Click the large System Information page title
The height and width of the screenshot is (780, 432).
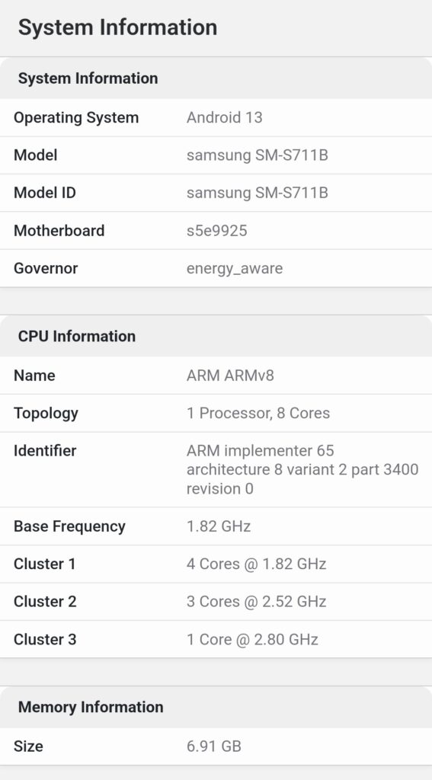117,27
